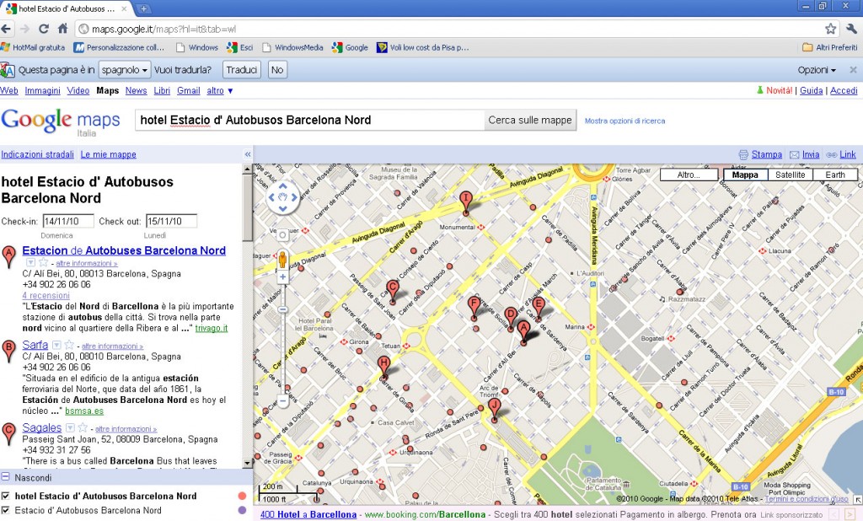Open the Altri Preferiti bookmarks folder
863x521 pixels.
click(x=830, y=47)
